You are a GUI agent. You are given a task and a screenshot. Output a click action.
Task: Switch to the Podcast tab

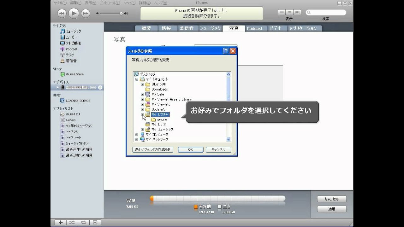[255, 28]
